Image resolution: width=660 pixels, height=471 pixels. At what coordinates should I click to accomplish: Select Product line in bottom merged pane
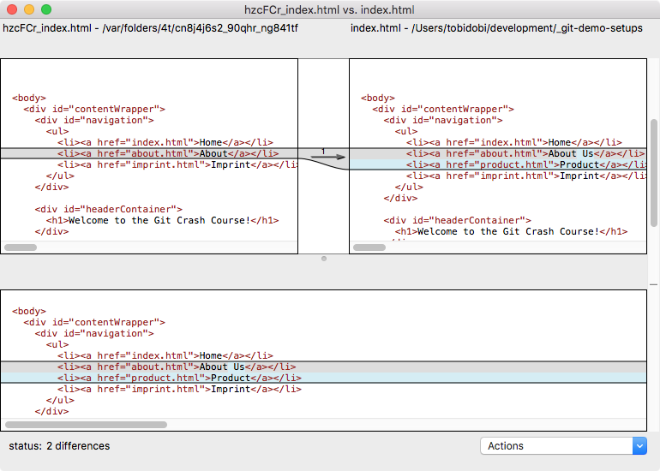tap(178, 378)
